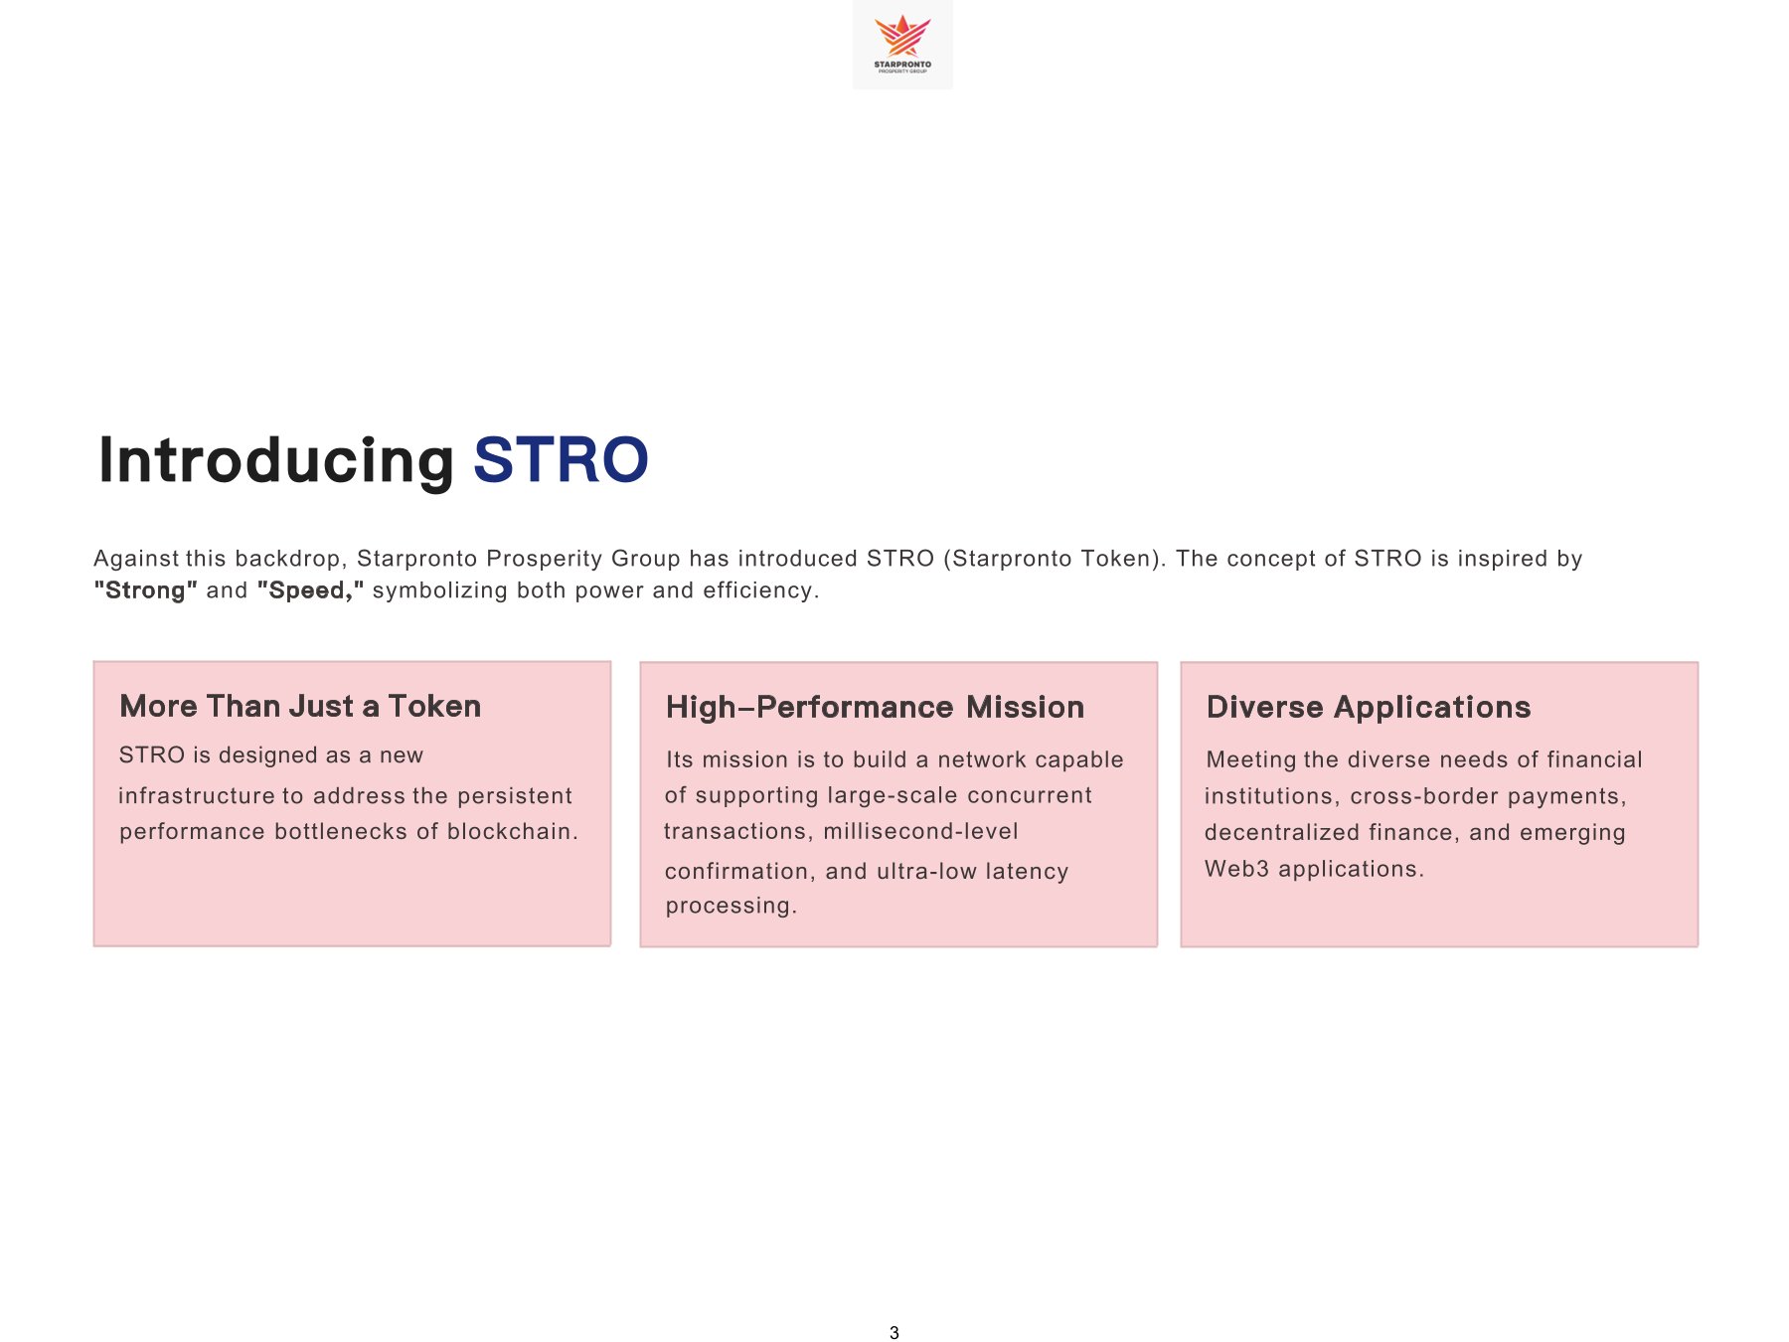Click the blue STRO heading word
The width and height of the screenshot is (1789, 1342).
[x=561, y=460]
